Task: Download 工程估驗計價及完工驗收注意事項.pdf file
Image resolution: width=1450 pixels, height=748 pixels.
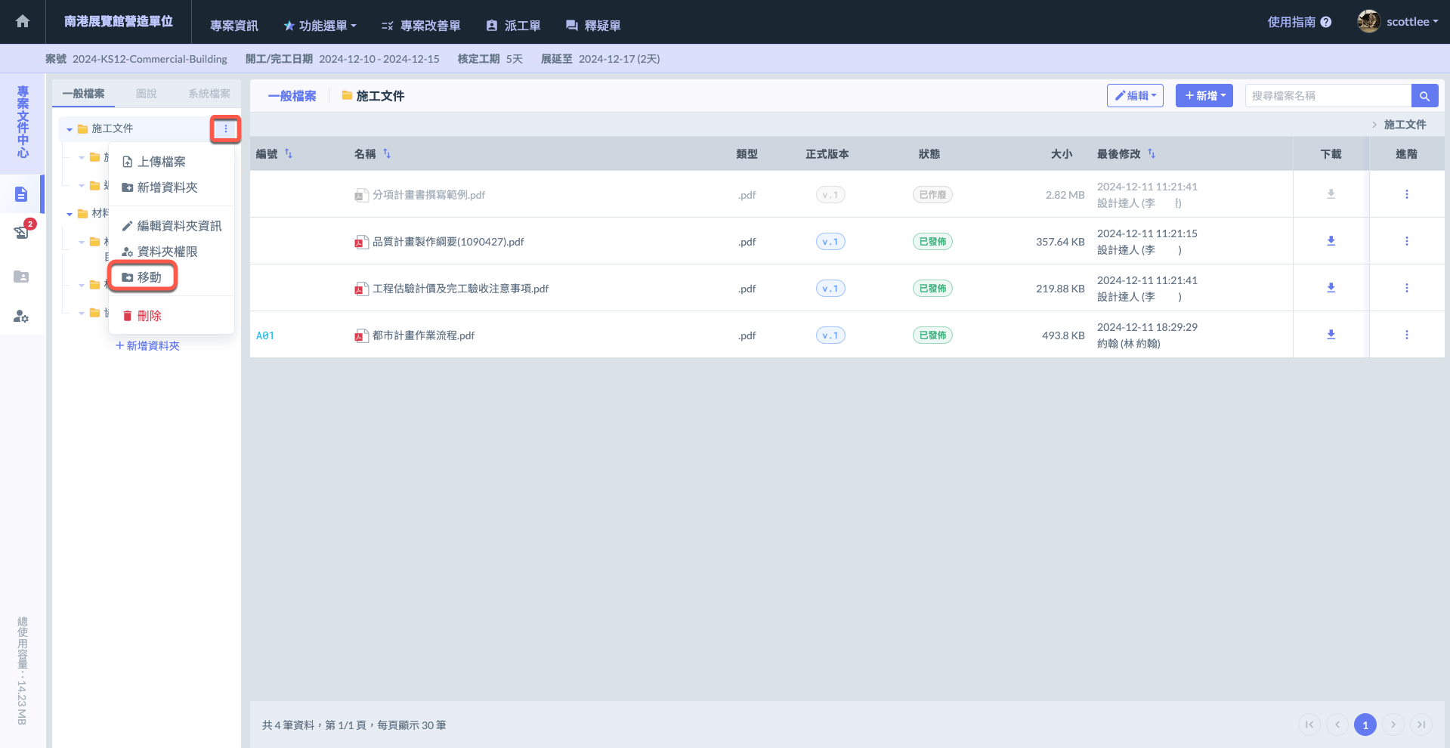Action: click(1331, 288)
